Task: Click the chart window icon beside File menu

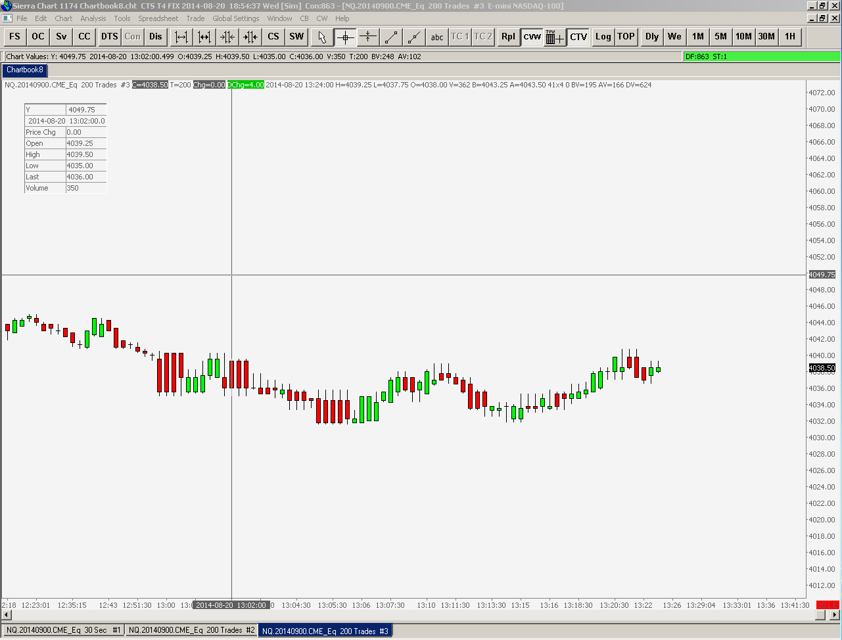Action: [7, 18]
